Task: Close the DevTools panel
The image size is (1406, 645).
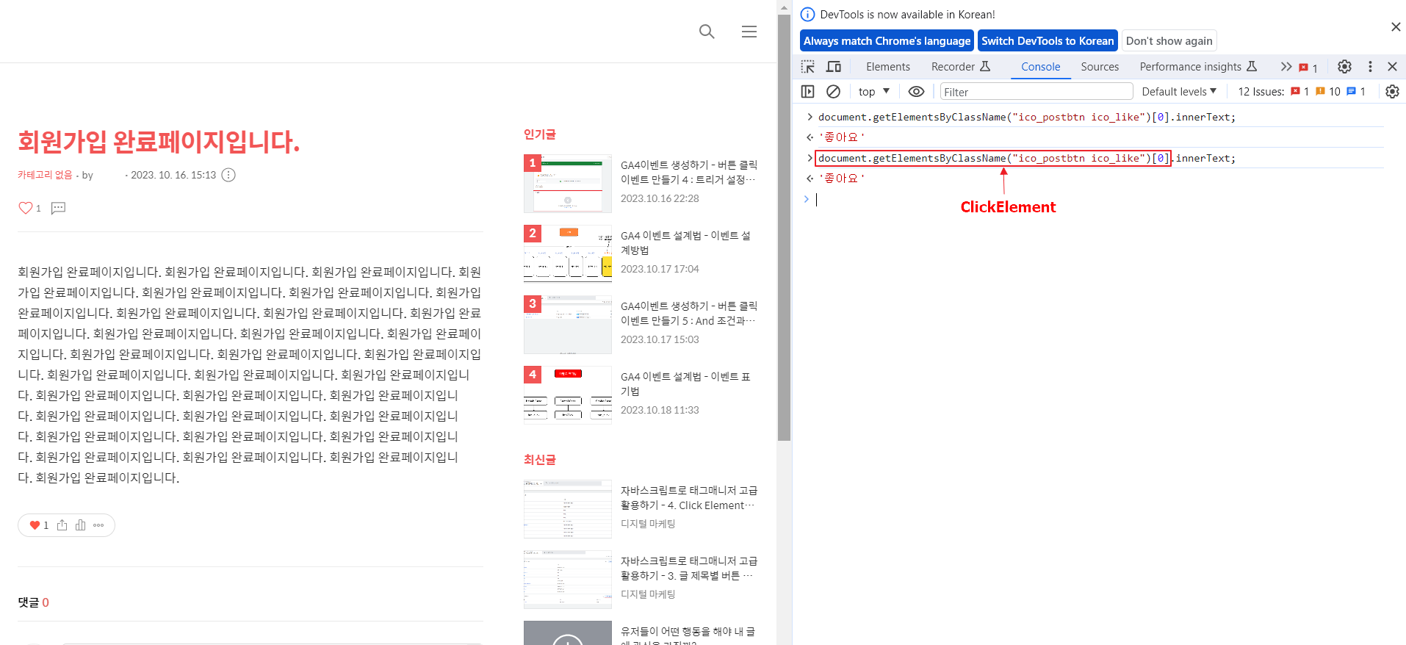Action: click(1392, 67)
